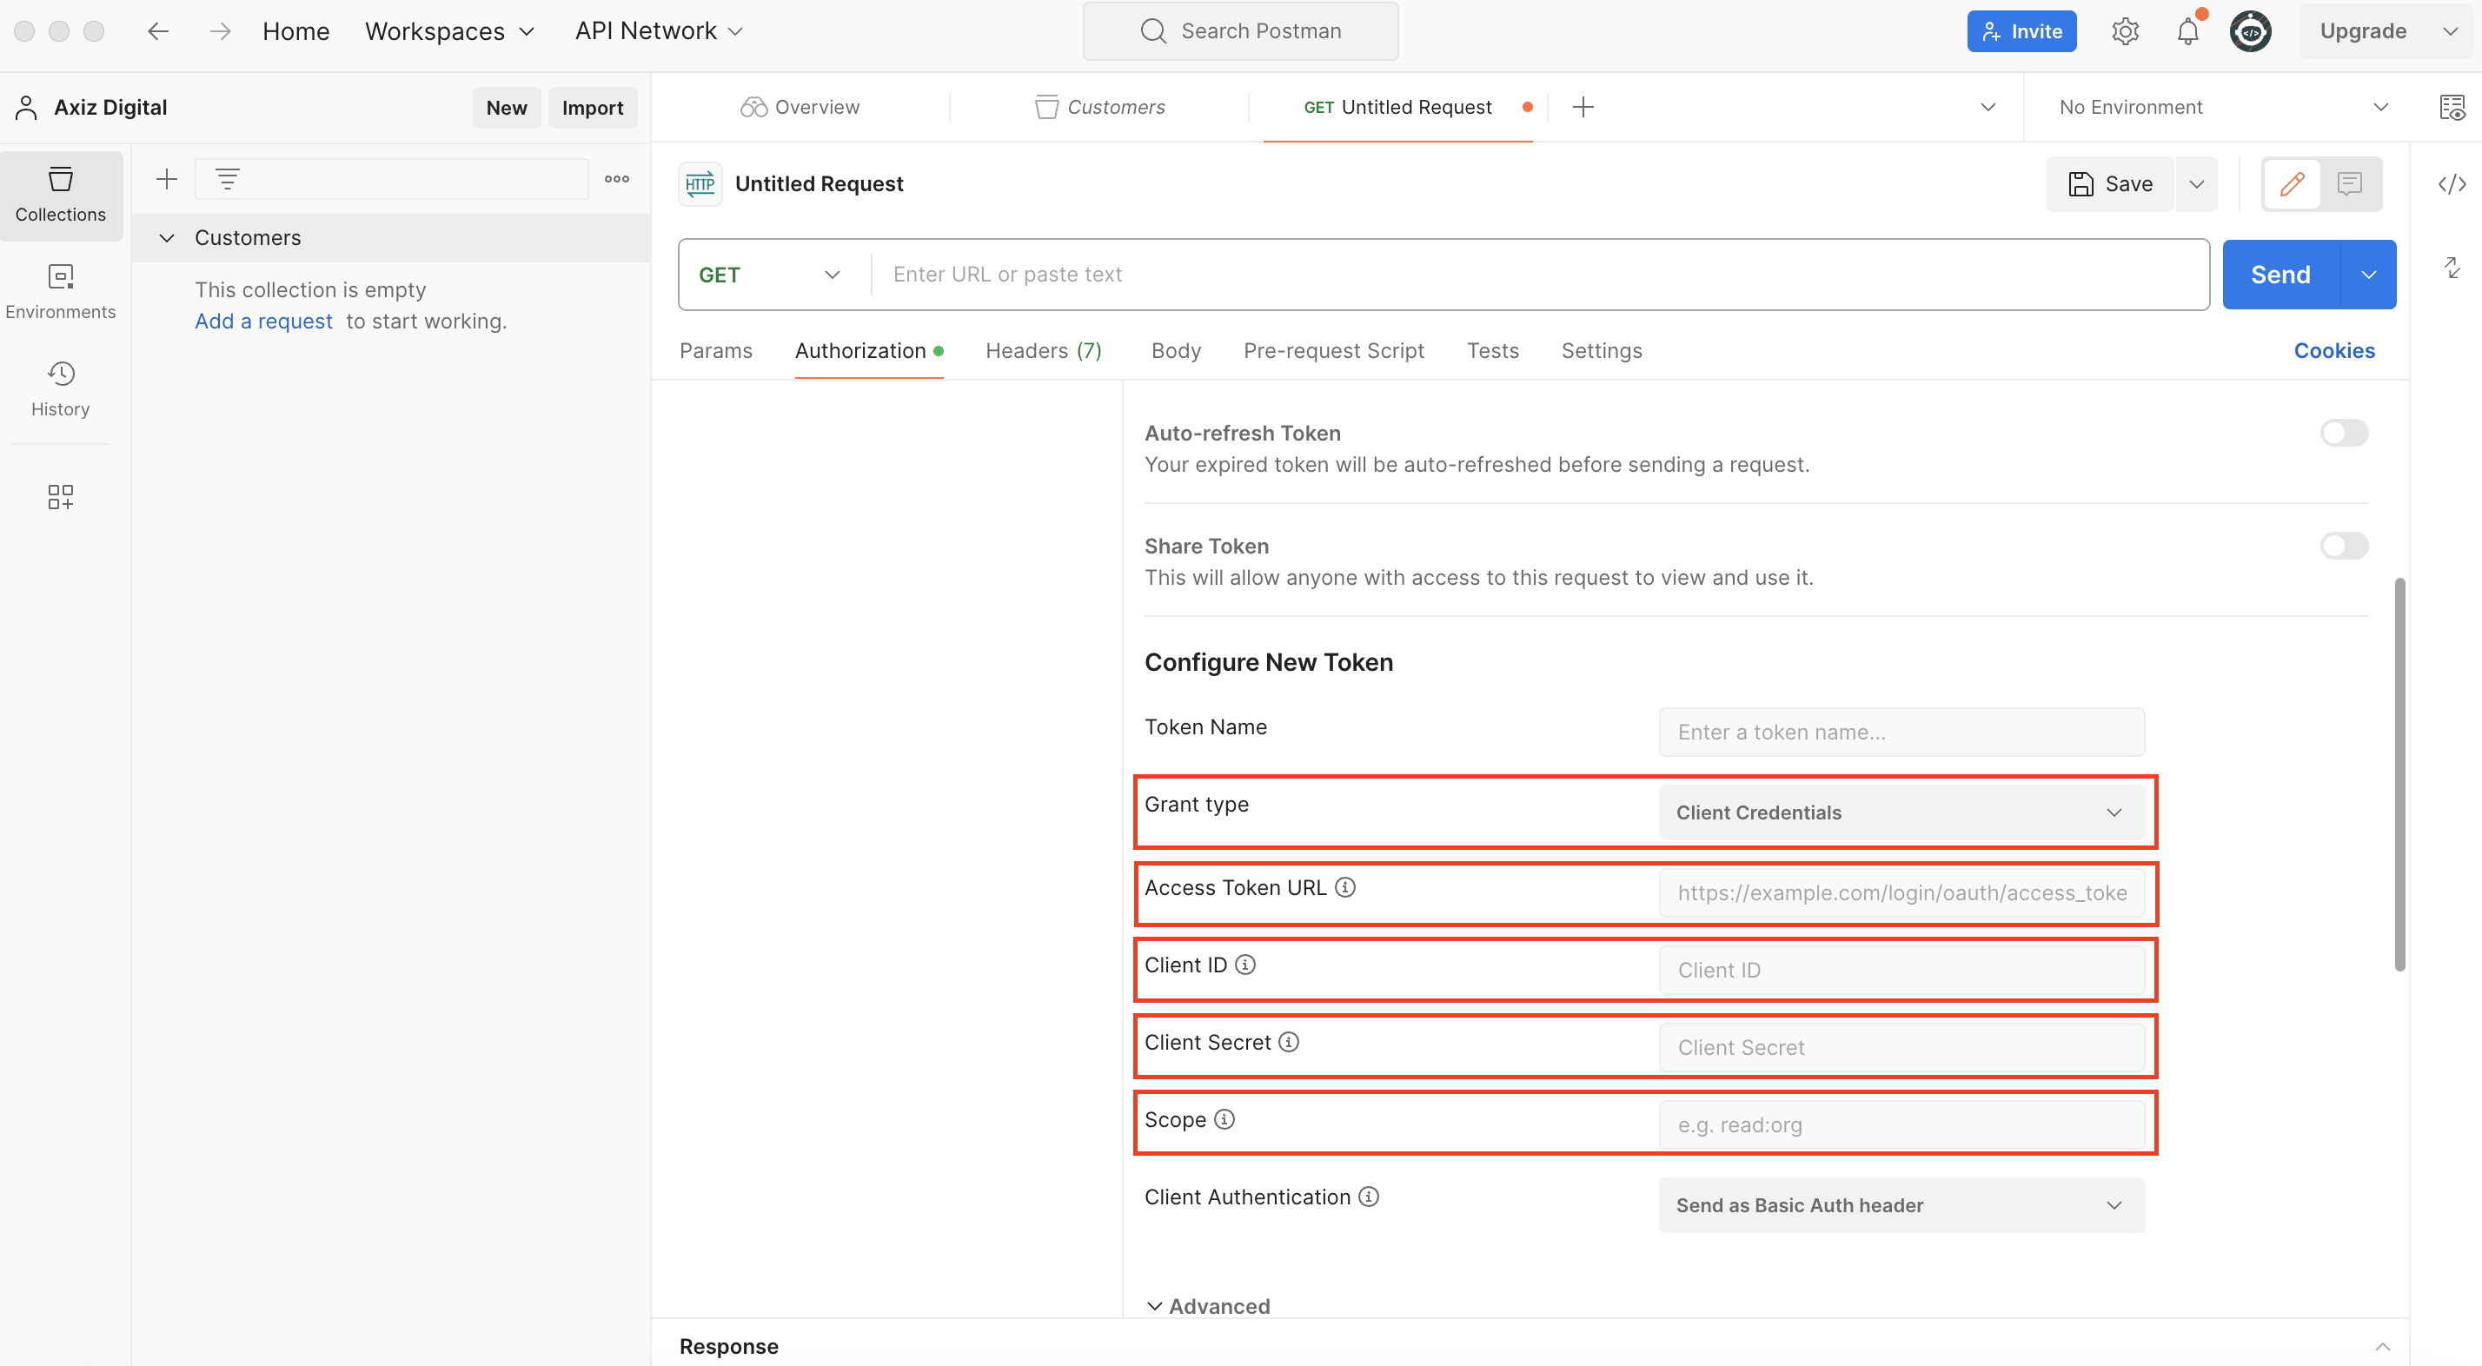Expand the Advanced section
Viewport: 2482px width, 1366px height.
pos(1207,1306)
